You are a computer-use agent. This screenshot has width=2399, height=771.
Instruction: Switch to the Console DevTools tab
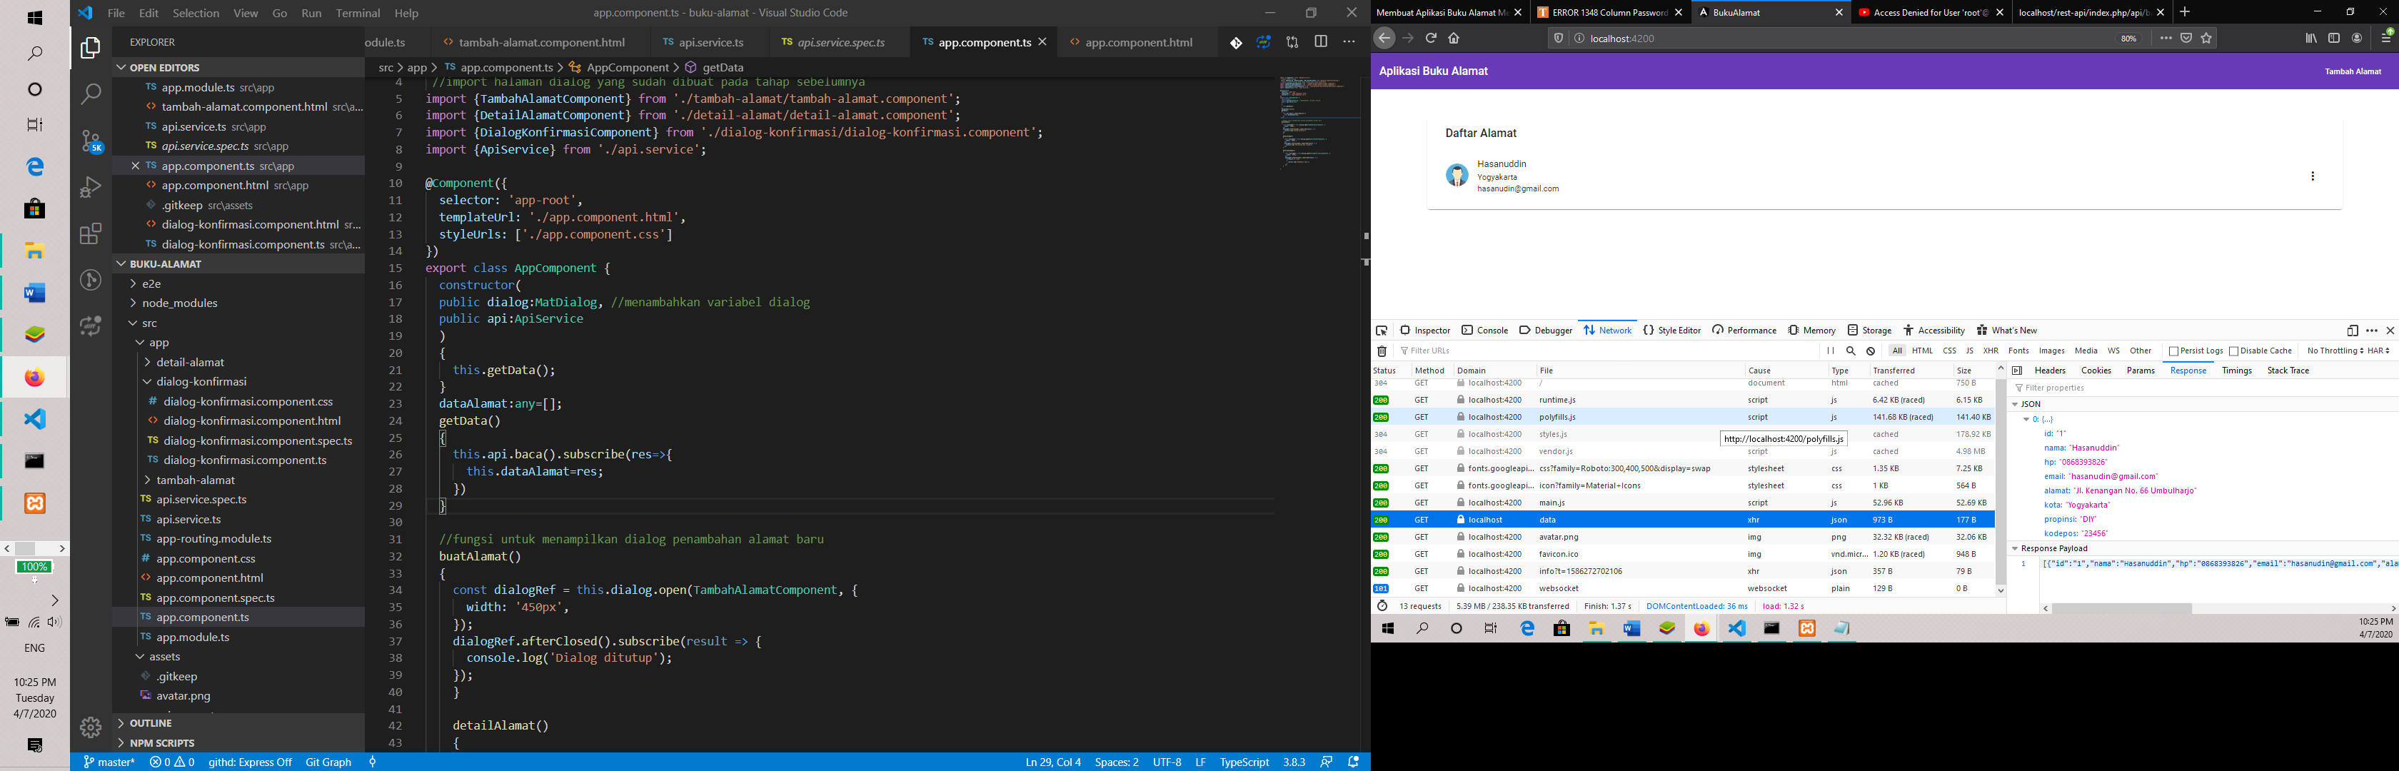[x=1484, y=331]
